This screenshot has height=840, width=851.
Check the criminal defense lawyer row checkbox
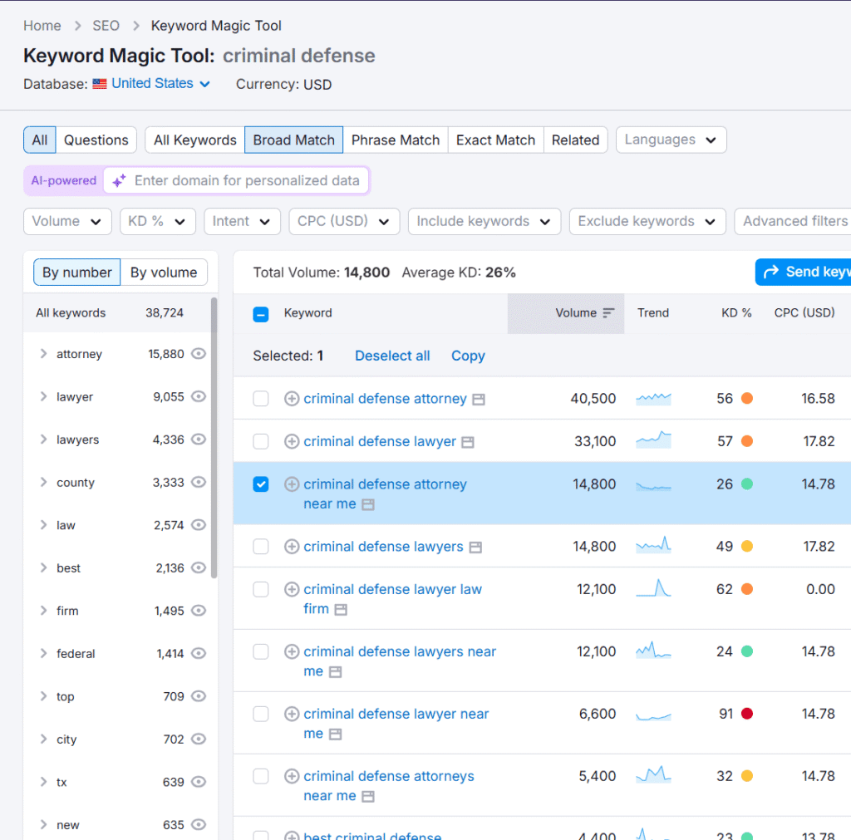click(x=260, y=442)
